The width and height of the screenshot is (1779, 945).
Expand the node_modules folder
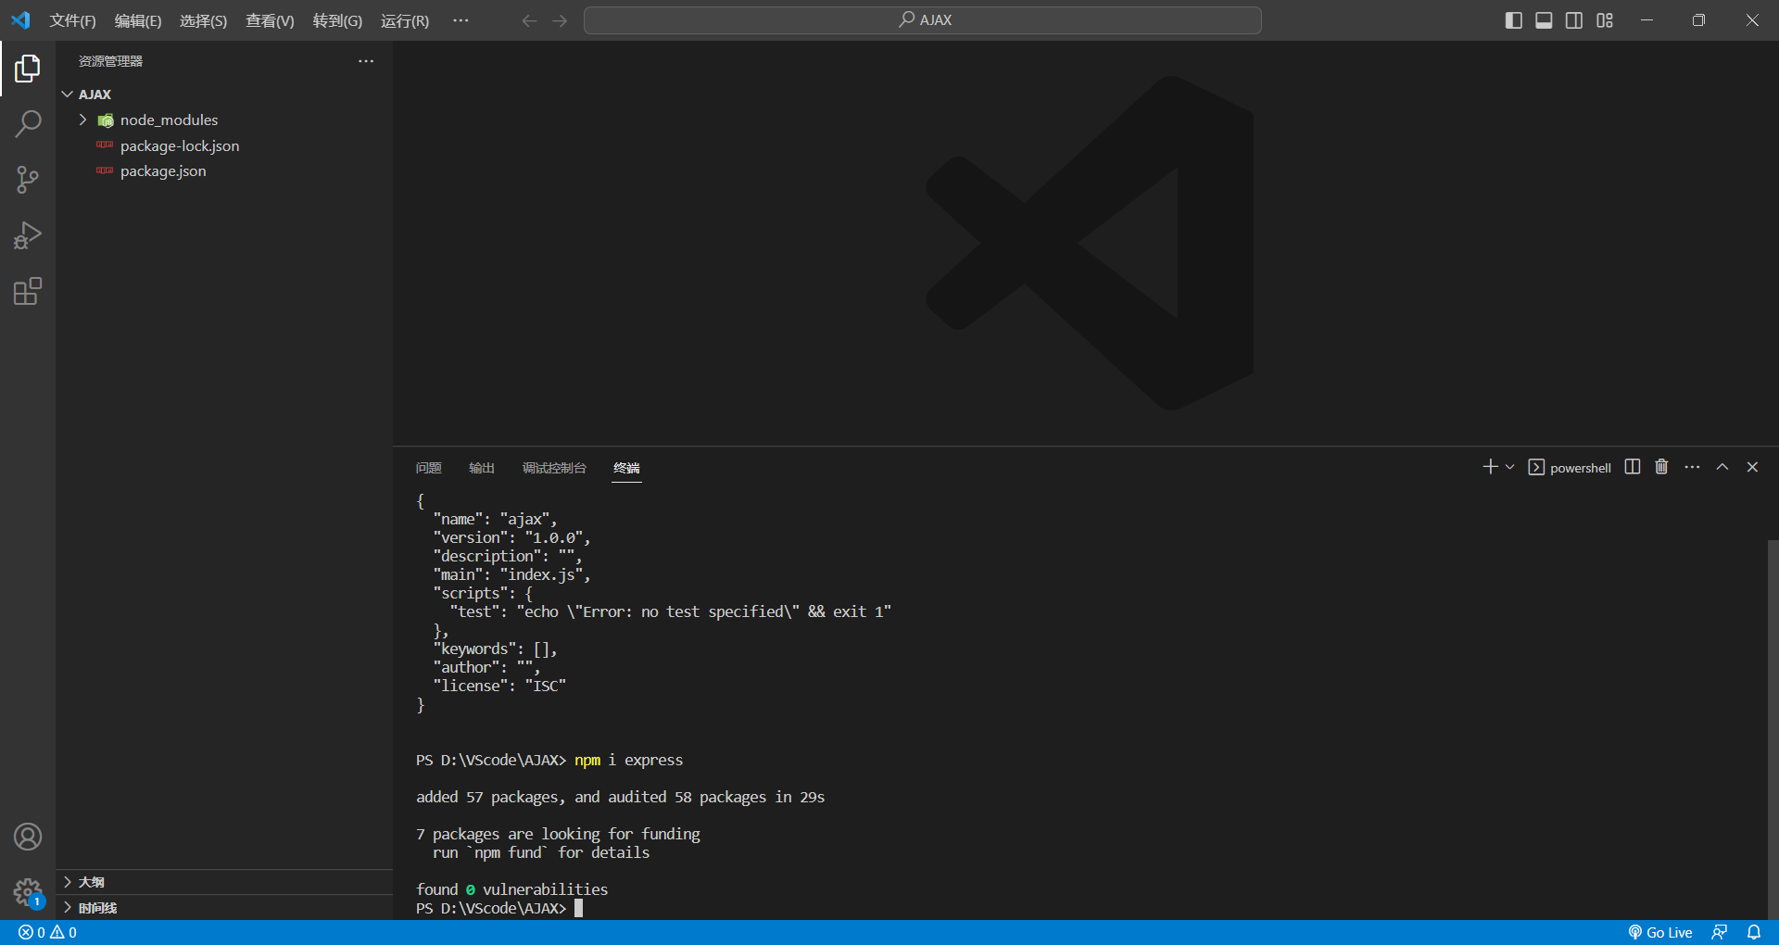[x=224, y=120]
